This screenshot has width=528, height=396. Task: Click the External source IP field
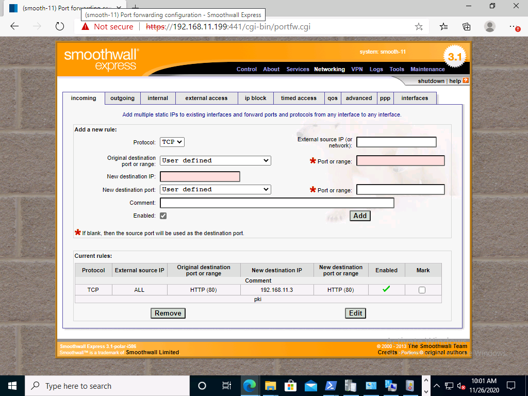[397, 142]
